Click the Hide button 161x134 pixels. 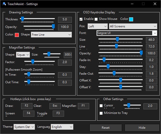142,128
